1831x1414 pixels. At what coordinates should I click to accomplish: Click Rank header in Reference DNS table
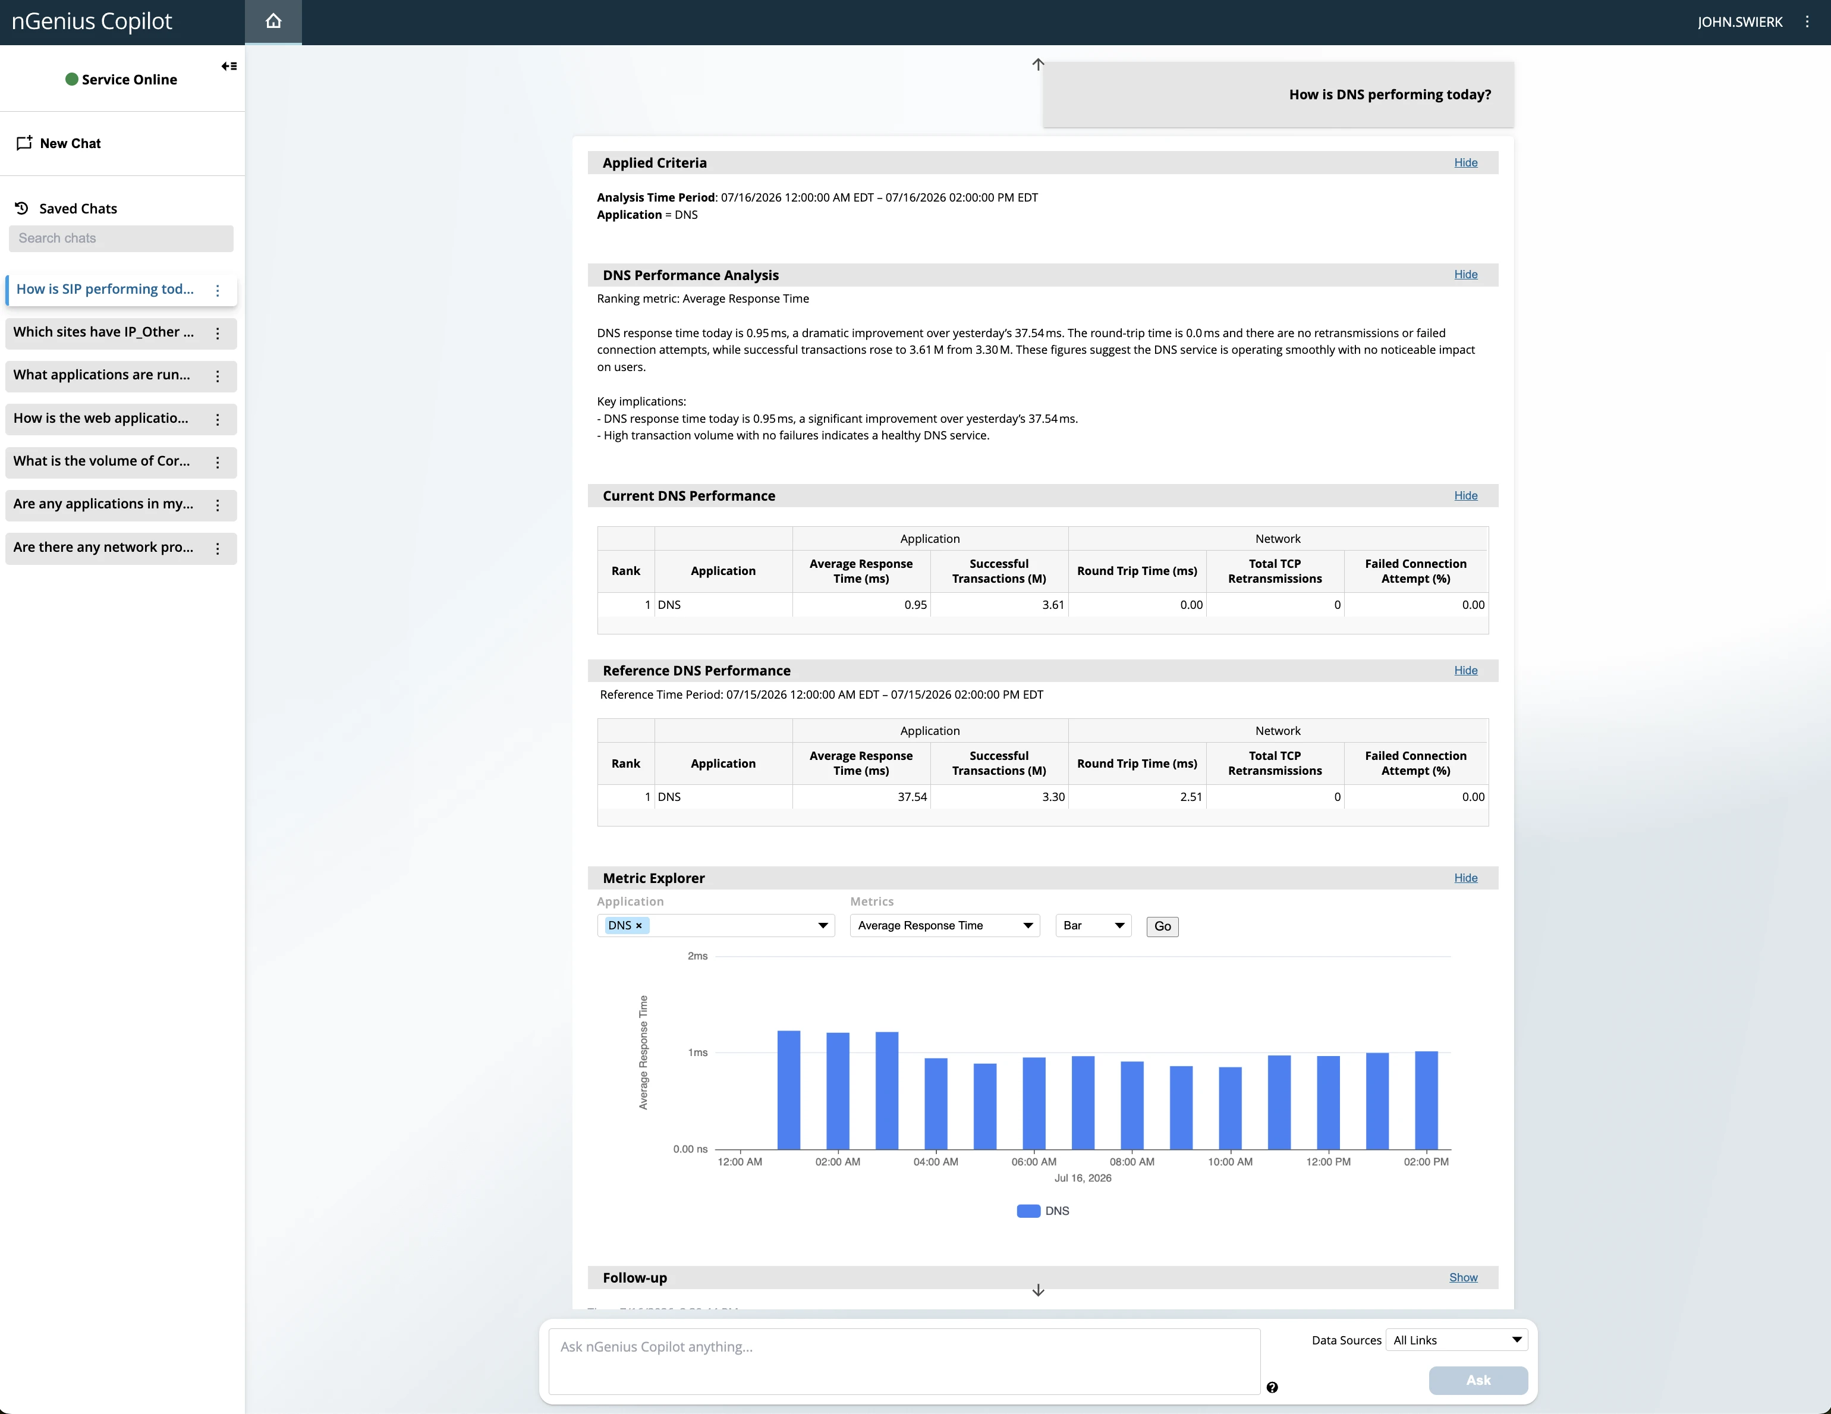click(x=625, y=763)
